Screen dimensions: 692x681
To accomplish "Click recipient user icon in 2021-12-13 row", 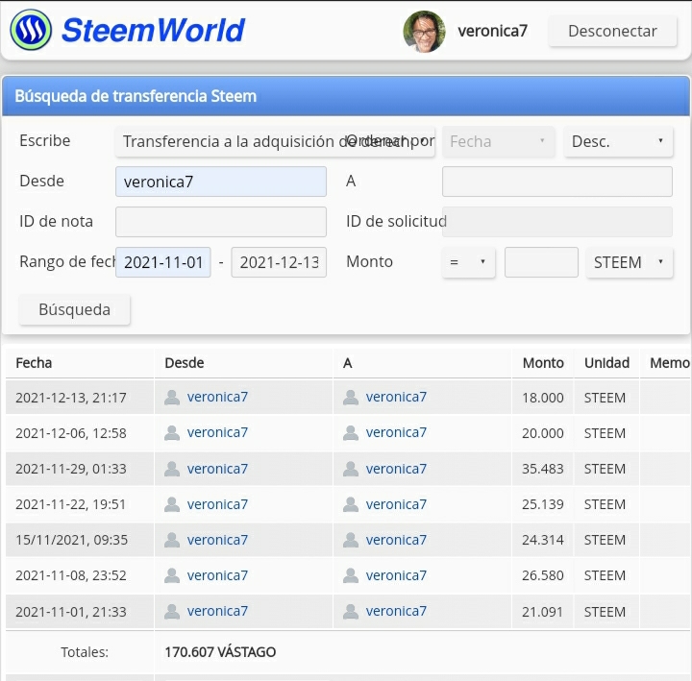I will tap(351, 398).
